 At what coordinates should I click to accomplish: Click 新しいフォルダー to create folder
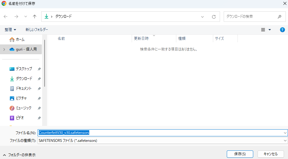(37, 30)
